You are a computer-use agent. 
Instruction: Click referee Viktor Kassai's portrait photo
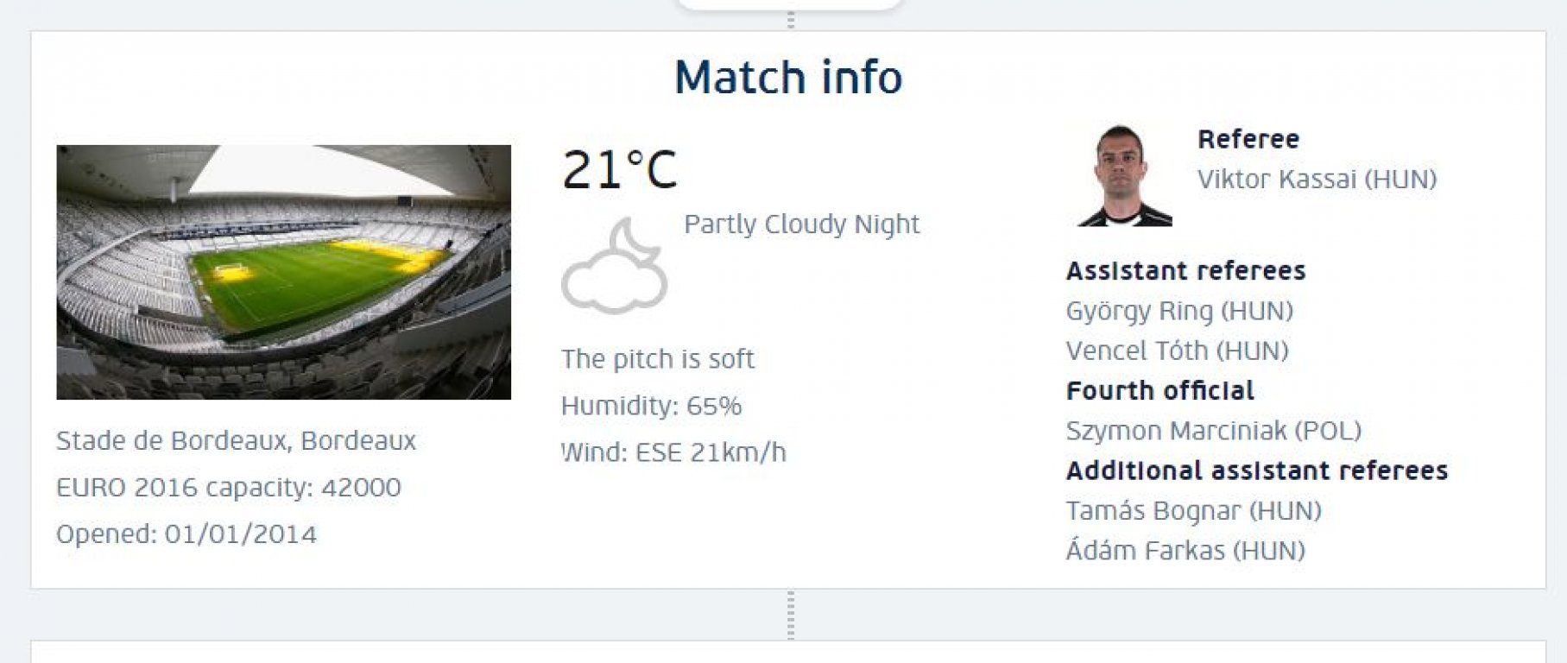pos(1124,176)
